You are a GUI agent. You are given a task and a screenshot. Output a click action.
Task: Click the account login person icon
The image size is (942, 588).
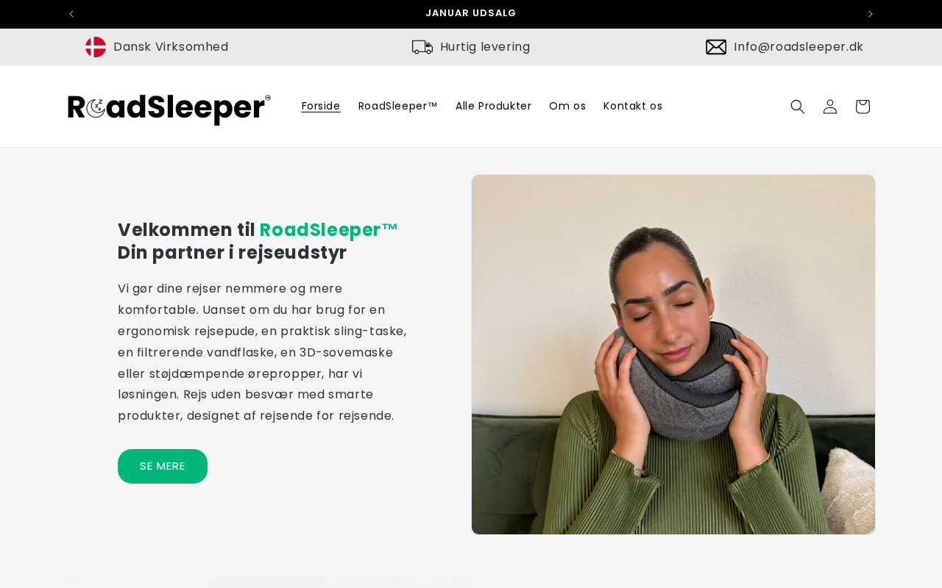[x=829, y=107]
